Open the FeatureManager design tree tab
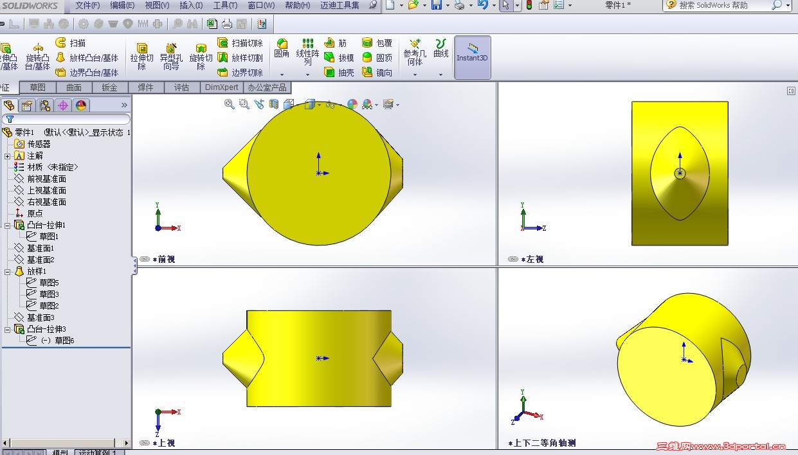The width and height of the screenshot is (798, 455). click(9, 105)
